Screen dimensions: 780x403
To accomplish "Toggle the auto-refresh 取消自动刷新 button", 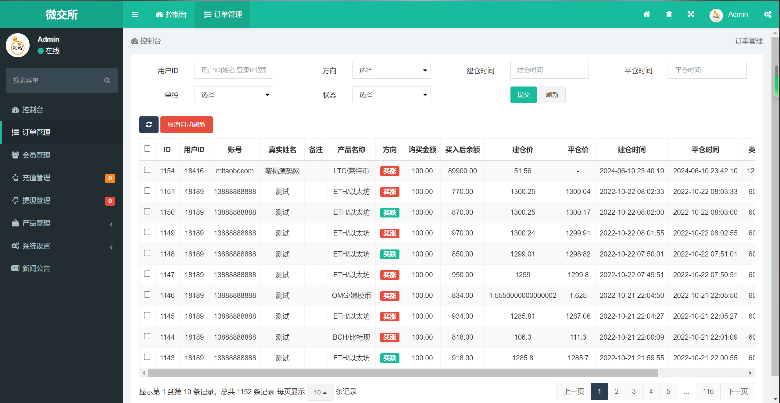I will click(186, 124).
